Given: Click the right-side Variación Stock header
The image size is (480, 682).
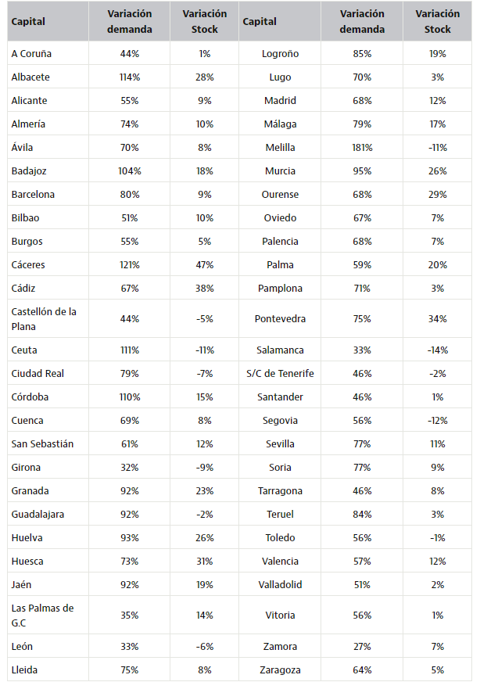Looking at the screenshot, I should pyautogui.click(x=437, y=21).
